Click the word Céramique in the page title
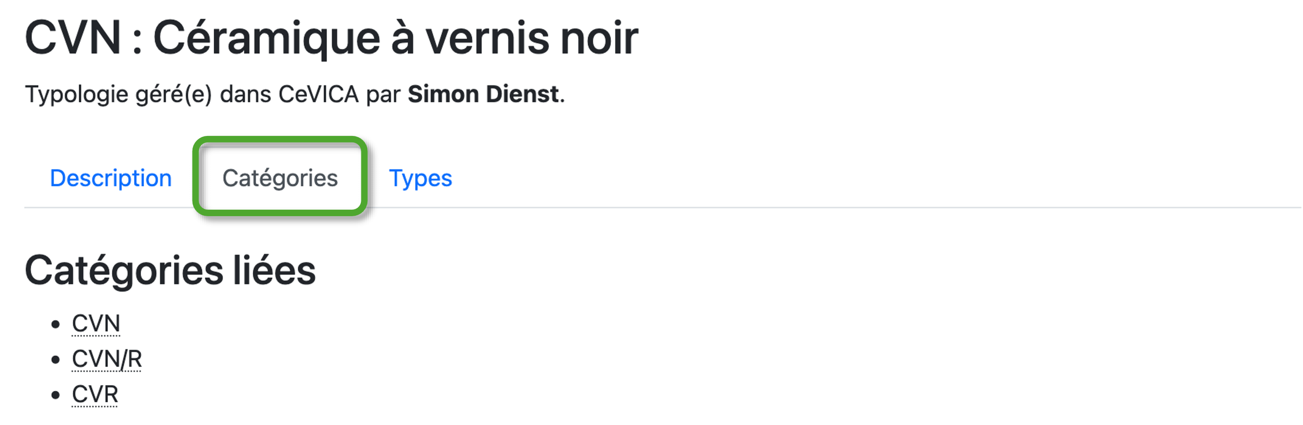 coord(267,39)
